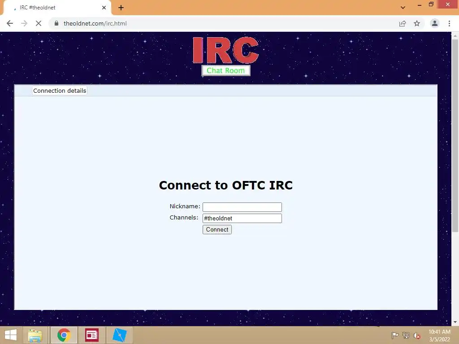This screenshot has height=344, width=459.
Task: Open the Roblox Studio taskbar icon
Action: pyautogui.click(x=120, y=335)
